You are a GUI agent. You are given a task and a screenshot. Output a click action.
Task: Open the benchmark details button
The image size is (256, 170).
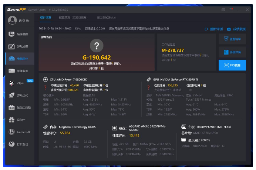[232, 52]
